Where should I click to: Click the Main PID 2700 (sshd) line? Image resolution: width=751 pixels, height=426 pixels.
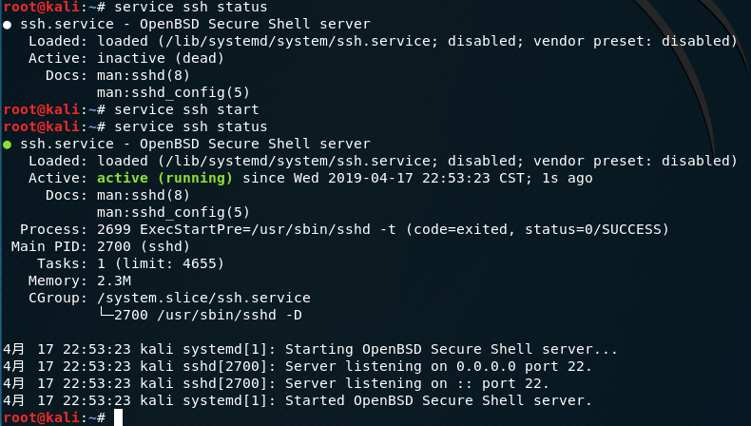point(101,247)
